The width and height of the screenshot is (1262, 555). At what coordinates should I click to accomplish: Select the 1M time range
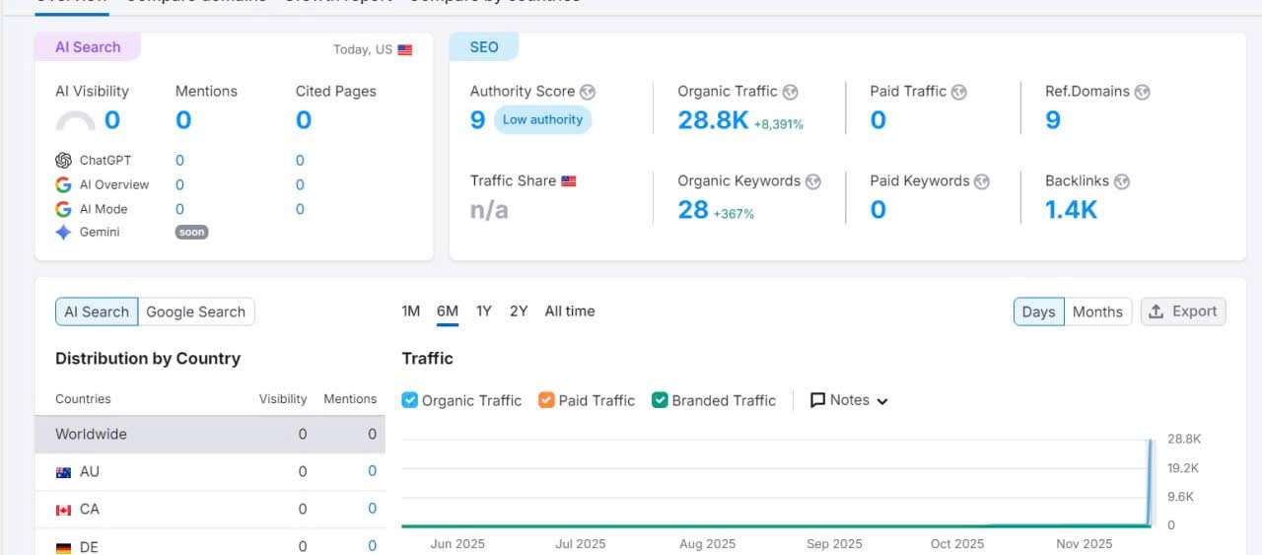click(x=411, y=312)
